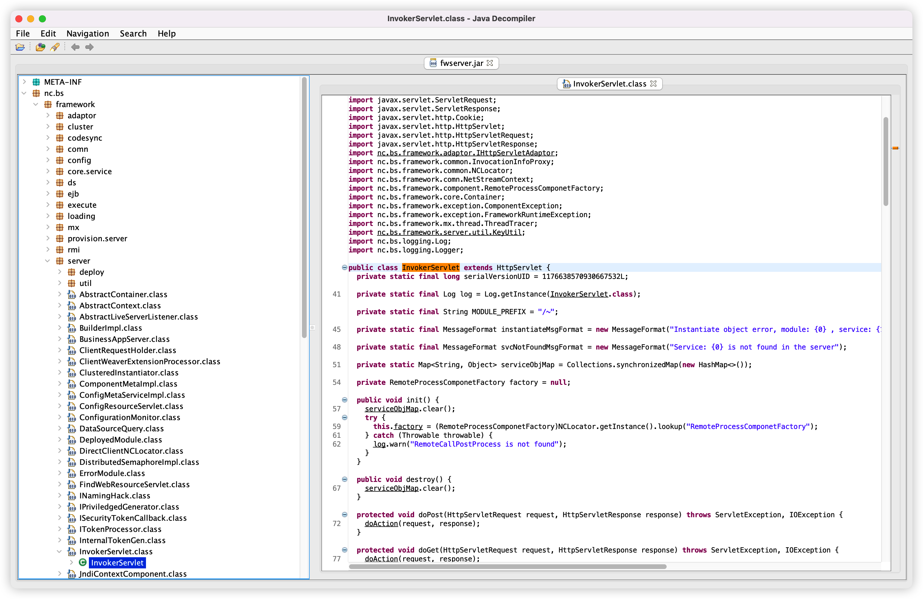The height and width of the screenshot is (599, 923).
Task: Follow the doAction link in doPost
Action: 381,523
